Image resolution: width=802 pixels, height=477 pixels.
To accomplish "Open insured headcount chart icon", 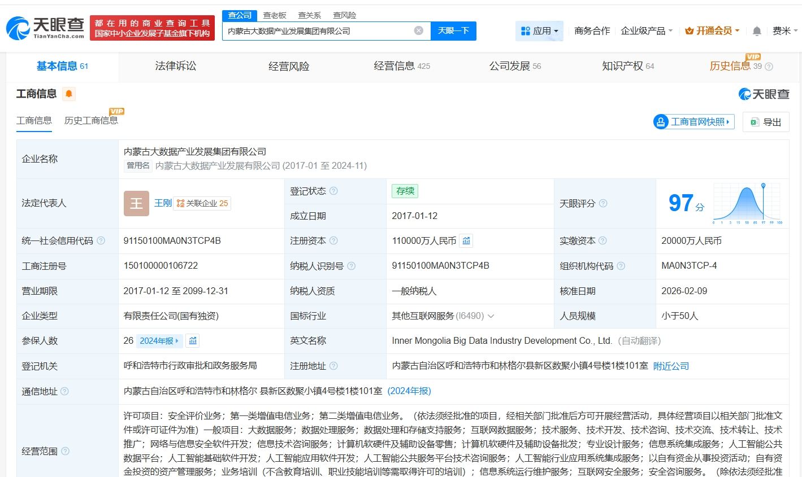I will (x=193, y=341).
